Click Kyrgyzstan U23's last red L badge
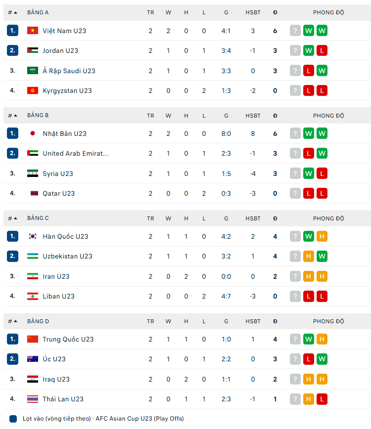The image size is (371, 429). [x=322, y=90]
